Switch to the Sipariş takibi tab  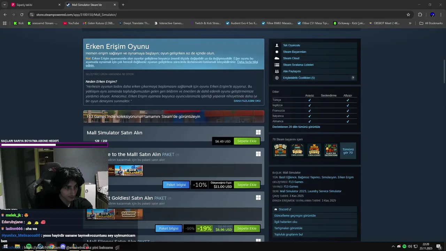35,5
